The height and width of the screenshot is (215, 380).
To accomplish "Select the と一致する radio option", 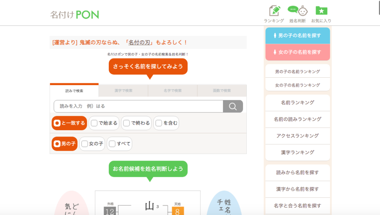I will coord(69,123).
